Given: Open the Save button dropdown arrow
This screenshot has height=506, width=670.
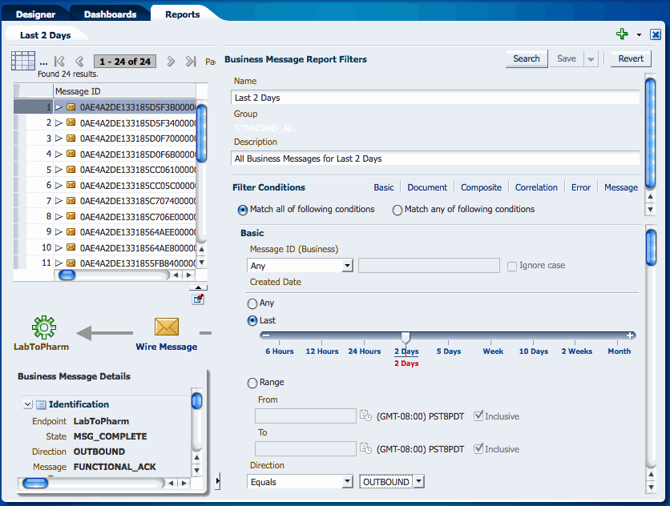Looking at the screenshot, I should [x=591, y=59].
